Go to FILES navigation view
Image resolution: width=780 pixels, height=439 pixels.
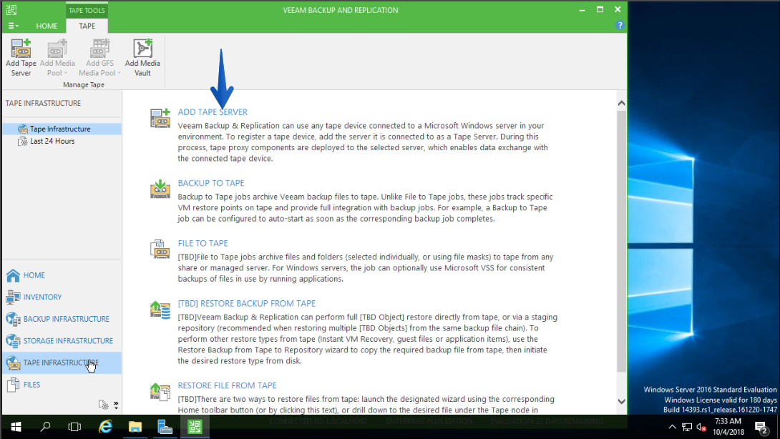[62, 385]
